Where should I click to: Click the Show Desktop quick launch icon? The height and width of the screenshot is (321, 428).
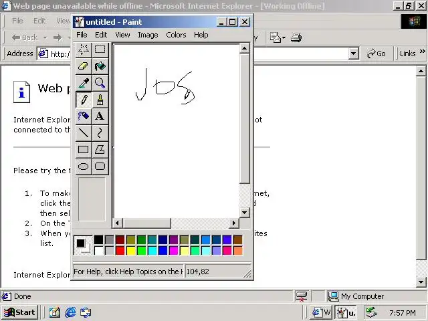tap(55, 312)
